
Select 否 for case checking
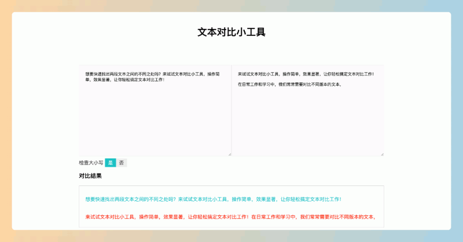tap(122, 163)
